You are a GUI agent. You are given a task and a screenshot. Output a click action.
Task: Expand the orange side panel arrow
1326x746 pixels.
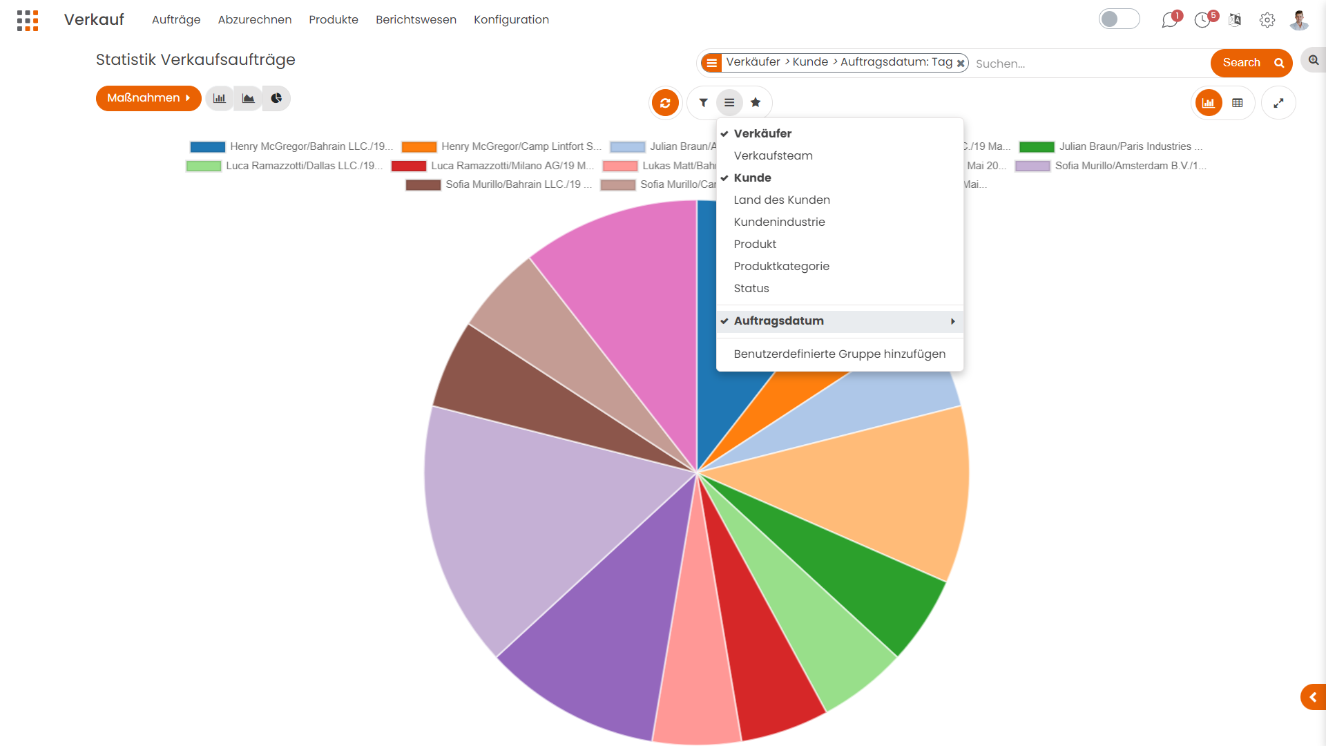pyautogui.click(x=1314, y=698)
